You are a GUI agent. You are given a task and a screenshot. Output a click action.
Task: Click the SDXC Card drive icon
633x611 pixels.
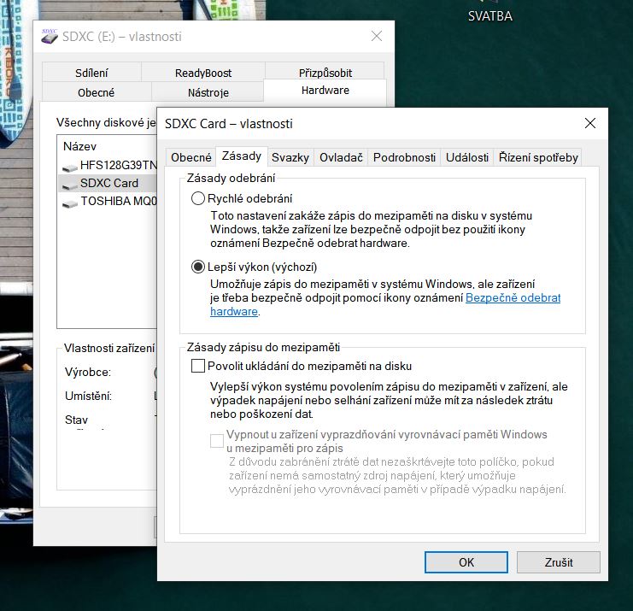pyautogui.click(x=70, y=185)
